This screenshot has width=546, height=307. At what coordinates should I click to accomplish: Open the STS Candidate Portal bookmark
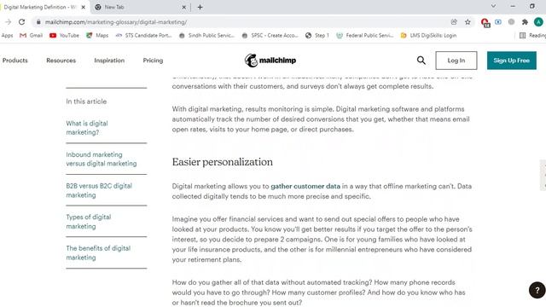point(144,36)
